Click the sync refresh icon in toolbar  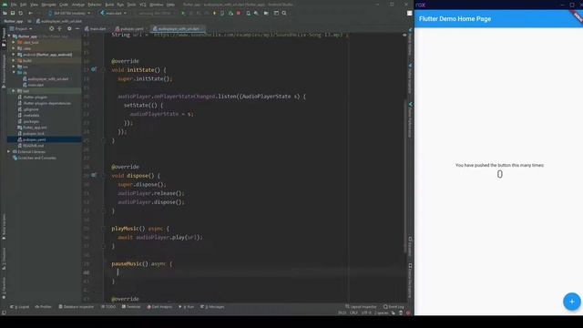point(20,13)
